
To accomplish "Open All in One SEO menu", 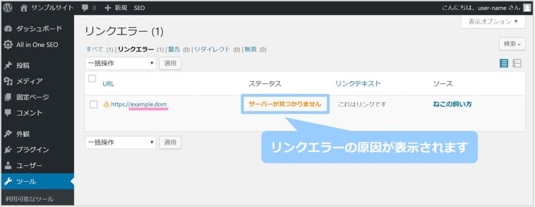I will point(37,45).
